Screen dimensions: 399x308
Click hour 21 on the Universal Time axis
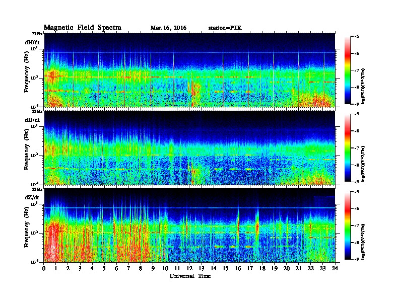coord(298,269)
